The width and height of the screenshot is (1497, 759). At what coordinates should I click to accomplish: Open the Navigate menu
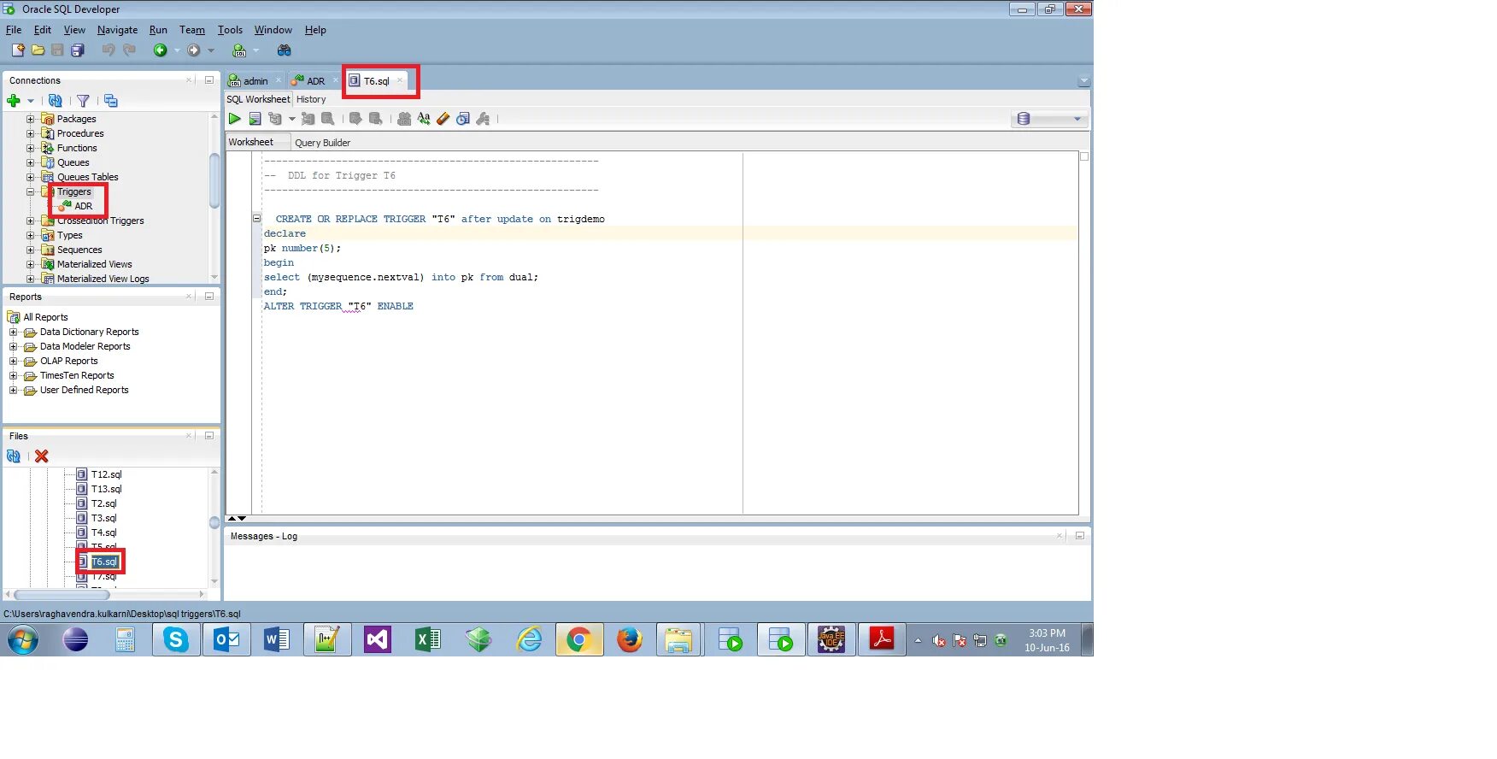coord(117,30)
